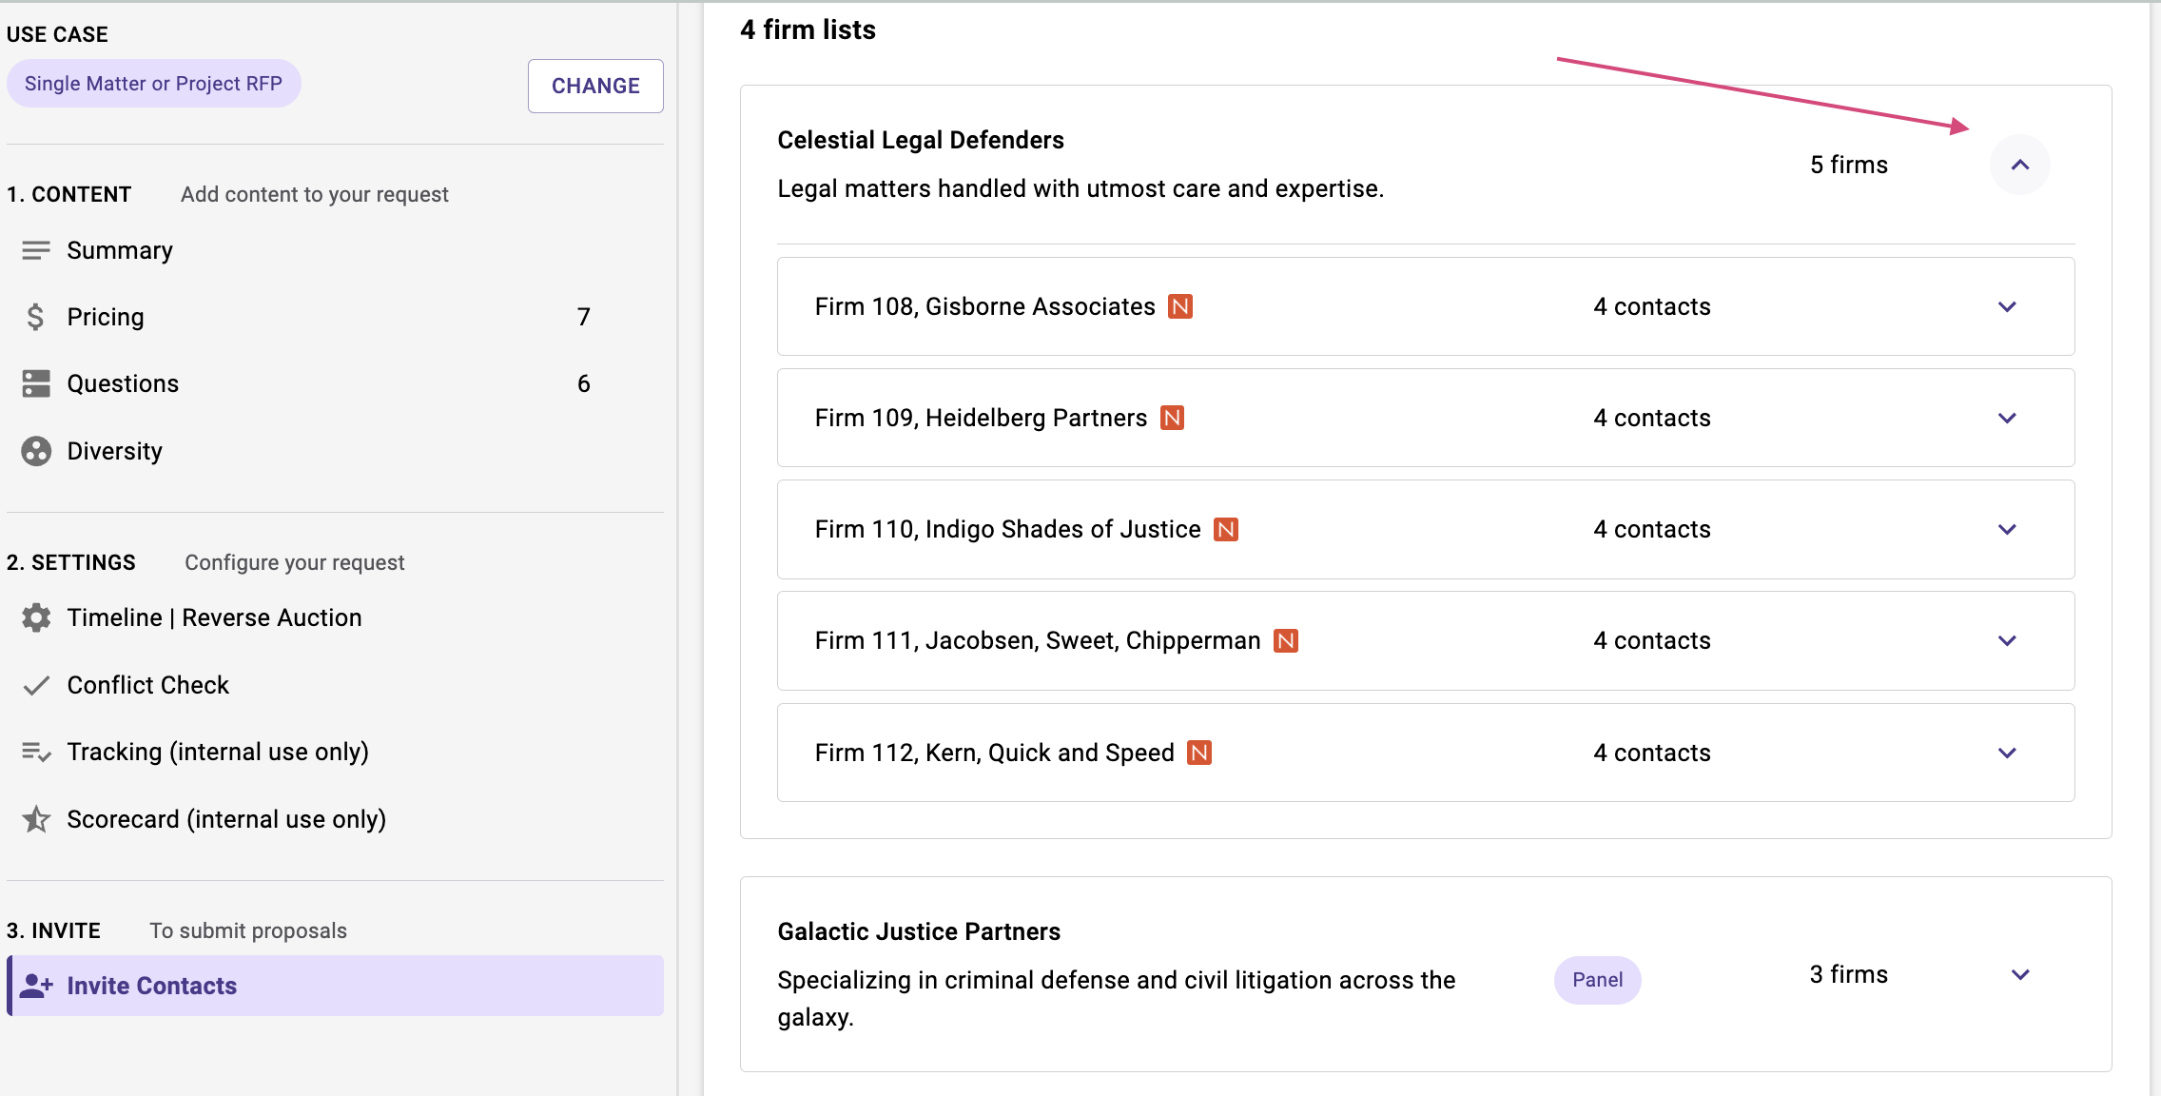Expand Firm 109 Heidelberg Partners contacts
Viewport: 2161px width, 1096px height.
[2007, 418]
